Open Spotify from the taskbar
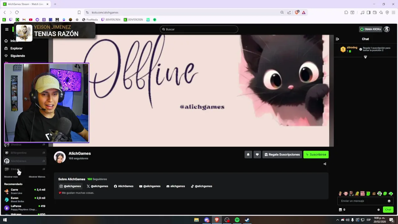This screenshot has height=224, width=398. 237,220
